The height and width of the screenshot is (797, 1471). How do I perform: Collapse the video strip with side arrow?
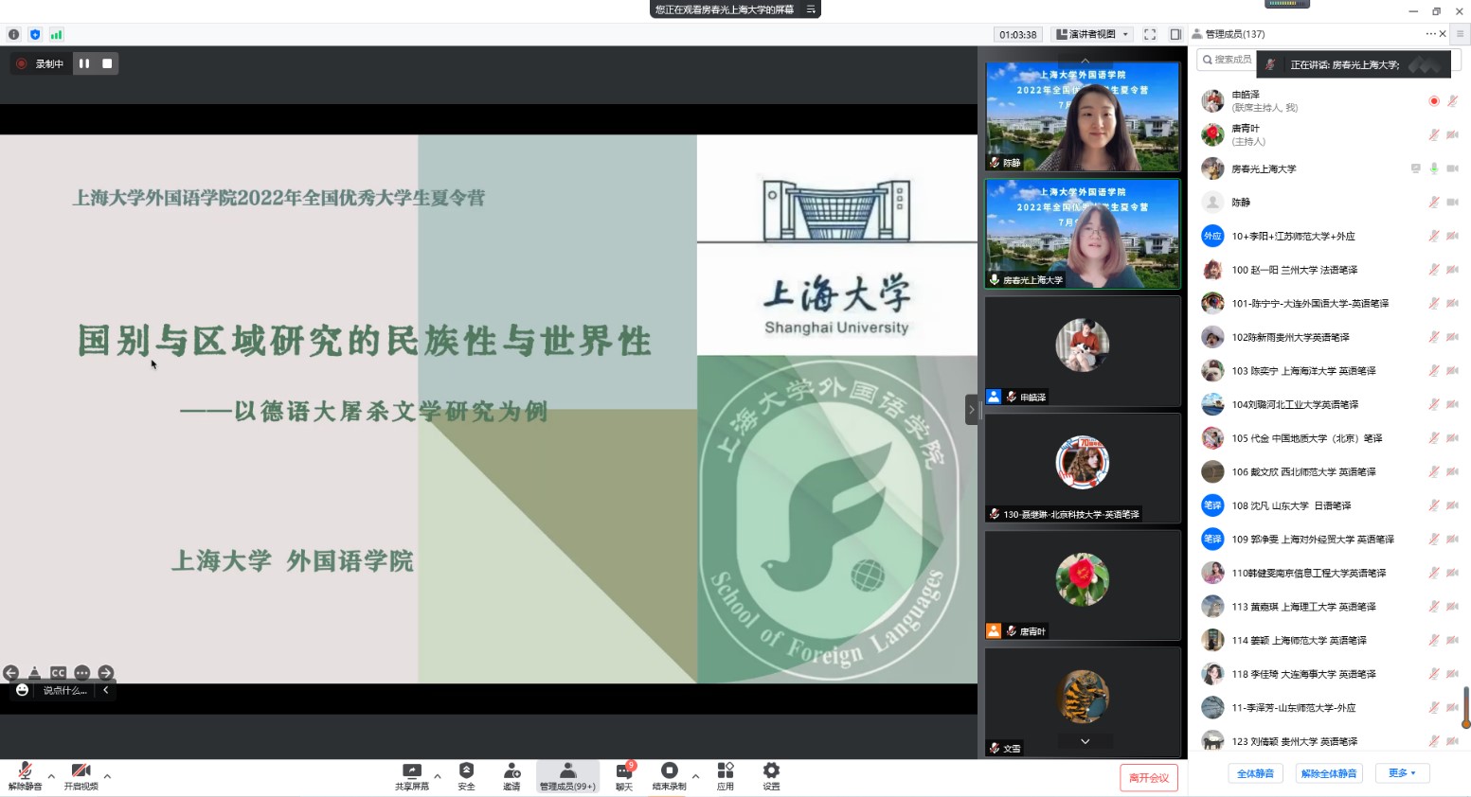coord(971,409)
